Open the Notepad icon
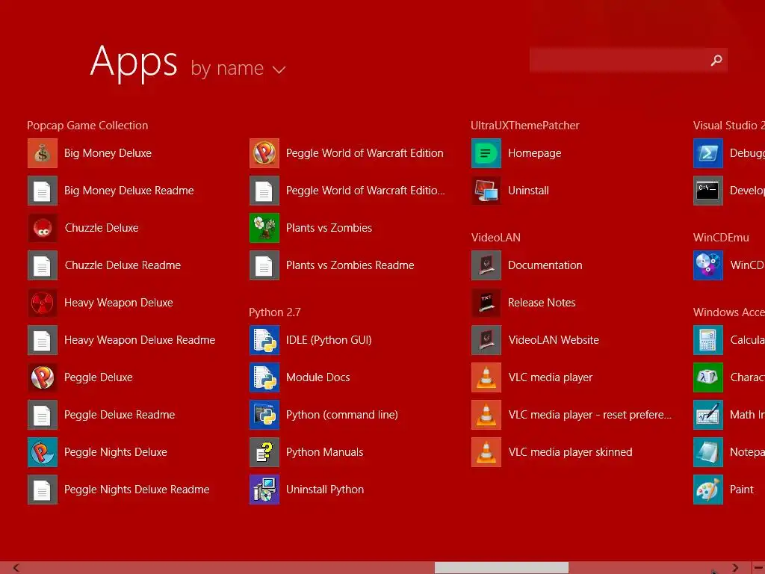Viewport: 765px width, 574px height. (x=708, y=452)
